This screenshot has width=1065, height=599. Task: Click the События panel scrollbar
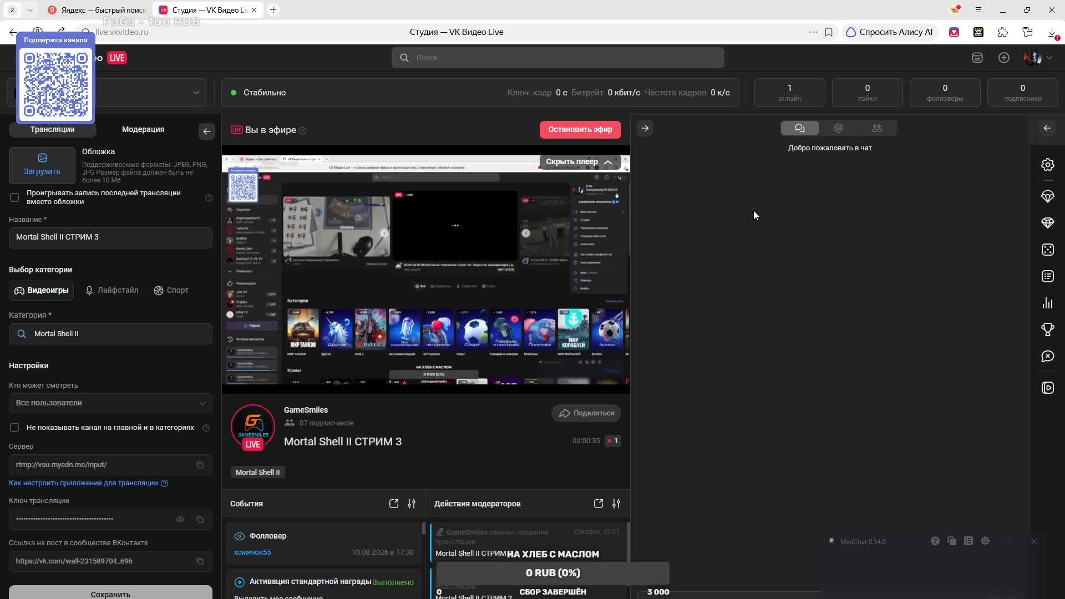point(424,529)
